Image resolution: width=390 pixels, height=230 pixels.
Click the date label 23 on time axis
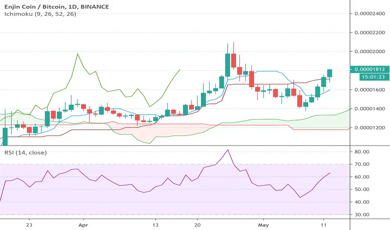click(29, 225)
